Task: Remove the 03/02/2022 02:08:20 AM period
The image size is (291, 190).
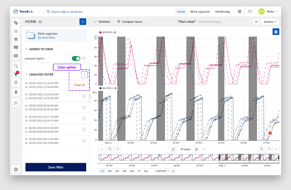Action: (x=84, y=108)
